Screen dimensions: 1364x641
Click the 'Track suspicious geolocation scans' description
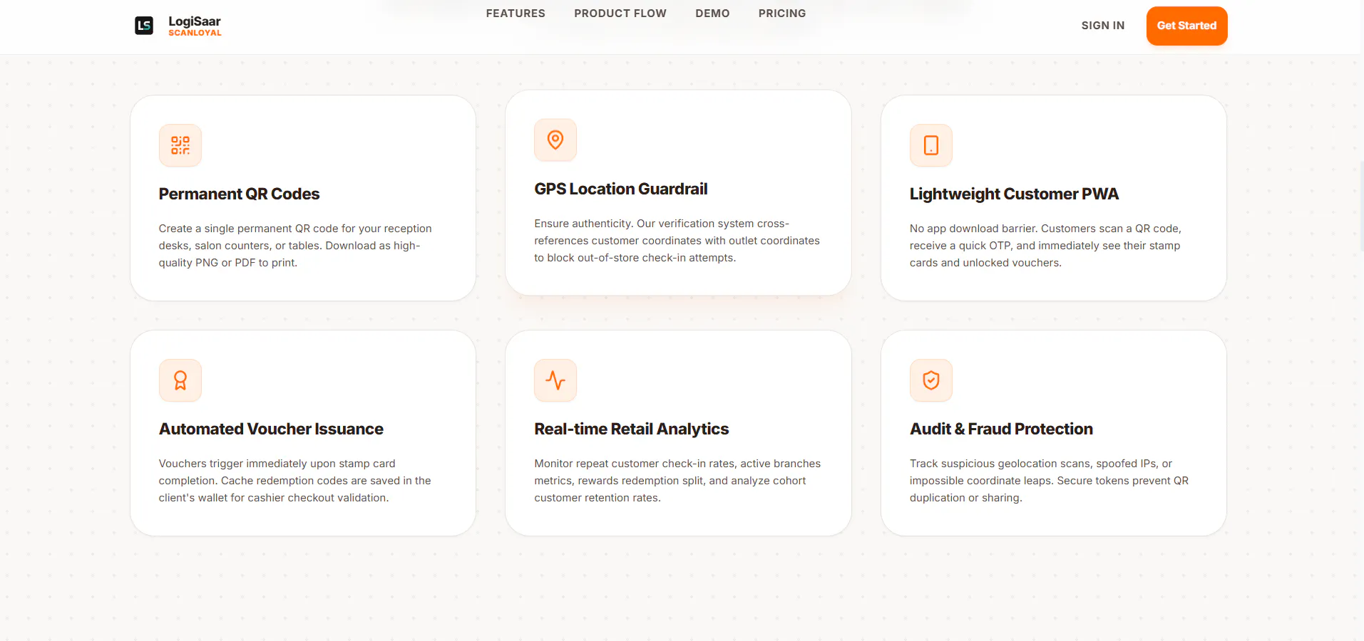point(1049,481)
